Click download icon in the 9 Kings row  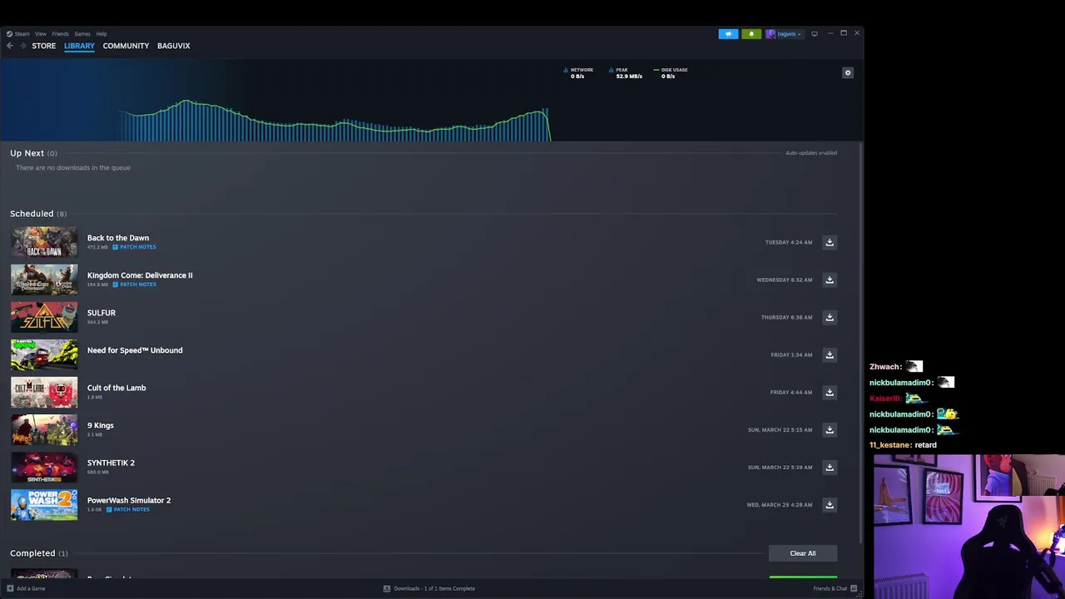coord(830,429)
